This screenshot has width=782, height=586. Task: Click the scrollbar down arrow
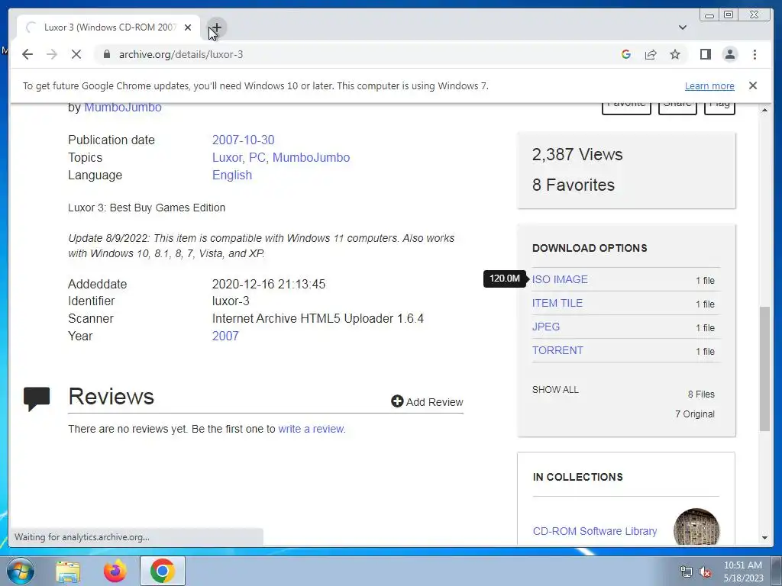[x=764, y=538]
